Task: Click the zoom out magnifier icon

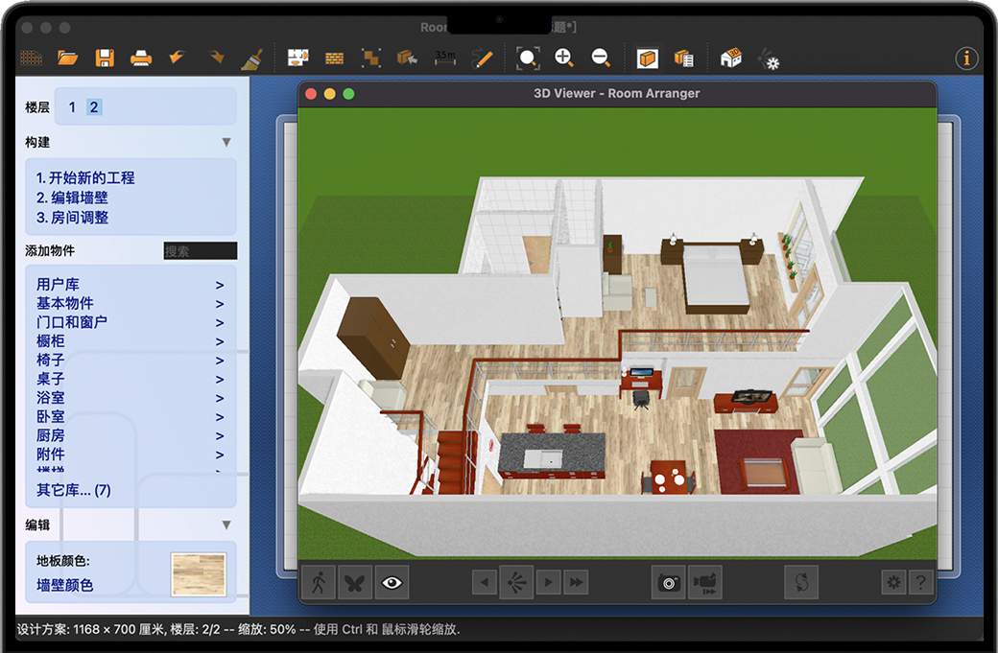Action: 601,58
